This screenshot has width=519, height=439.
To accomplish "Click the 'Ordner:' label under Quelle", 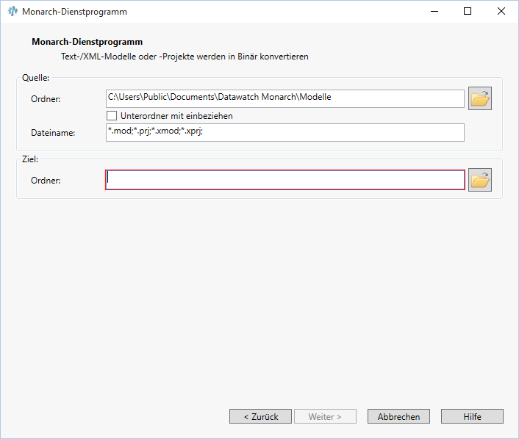I will 46,99.
